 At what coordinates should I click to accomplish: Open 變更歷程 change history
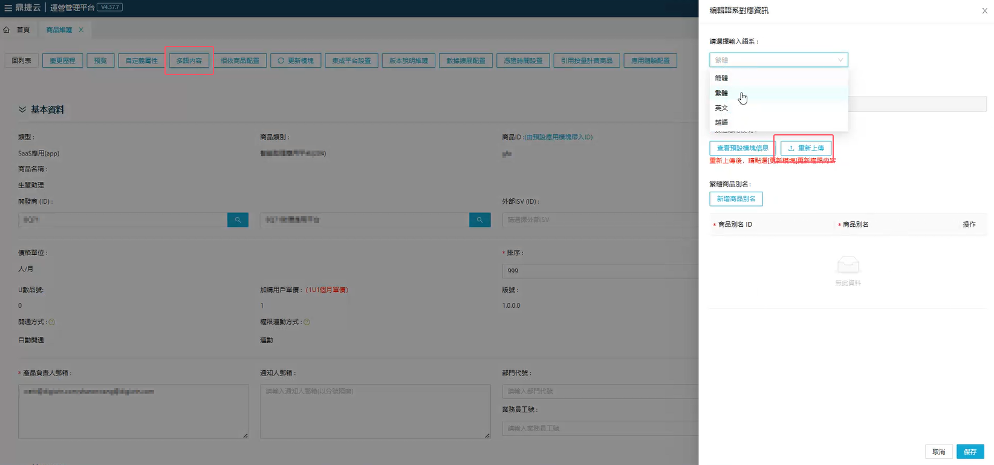[62, 60]
